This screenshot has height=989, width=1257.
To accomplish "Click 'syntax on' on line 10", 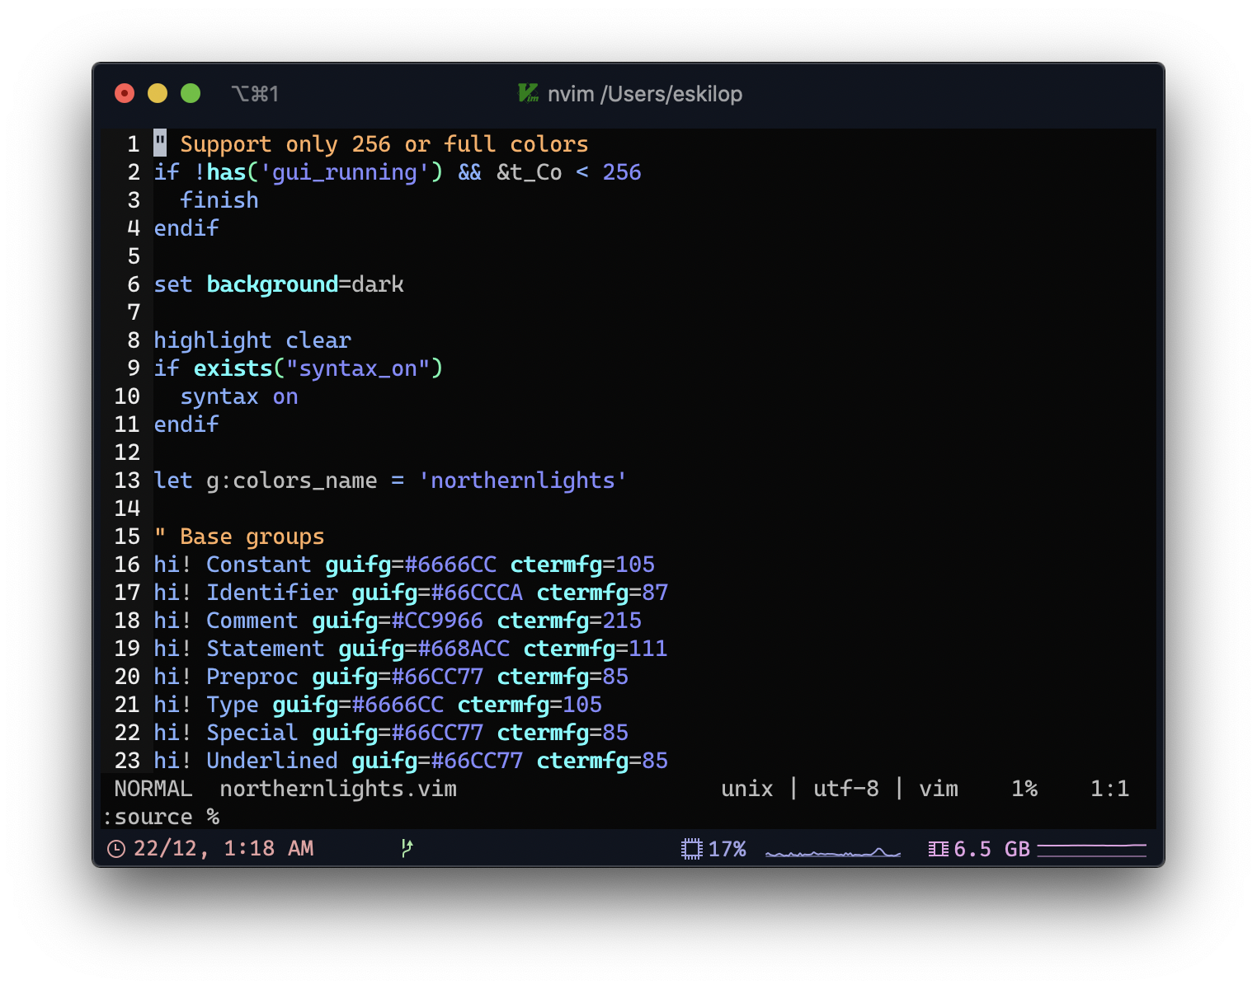I will (239, 396).
